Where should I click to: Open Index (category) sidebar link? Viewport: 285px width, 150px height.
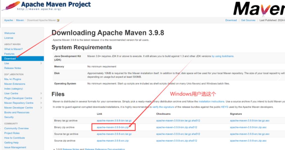tap(14, 89)
